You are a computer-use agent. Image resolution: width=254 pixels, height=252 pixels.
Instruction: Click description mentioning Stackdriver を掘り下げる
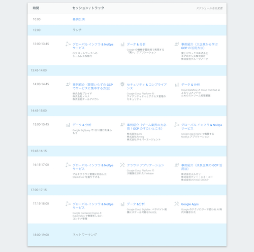click(x=89, y=175)
